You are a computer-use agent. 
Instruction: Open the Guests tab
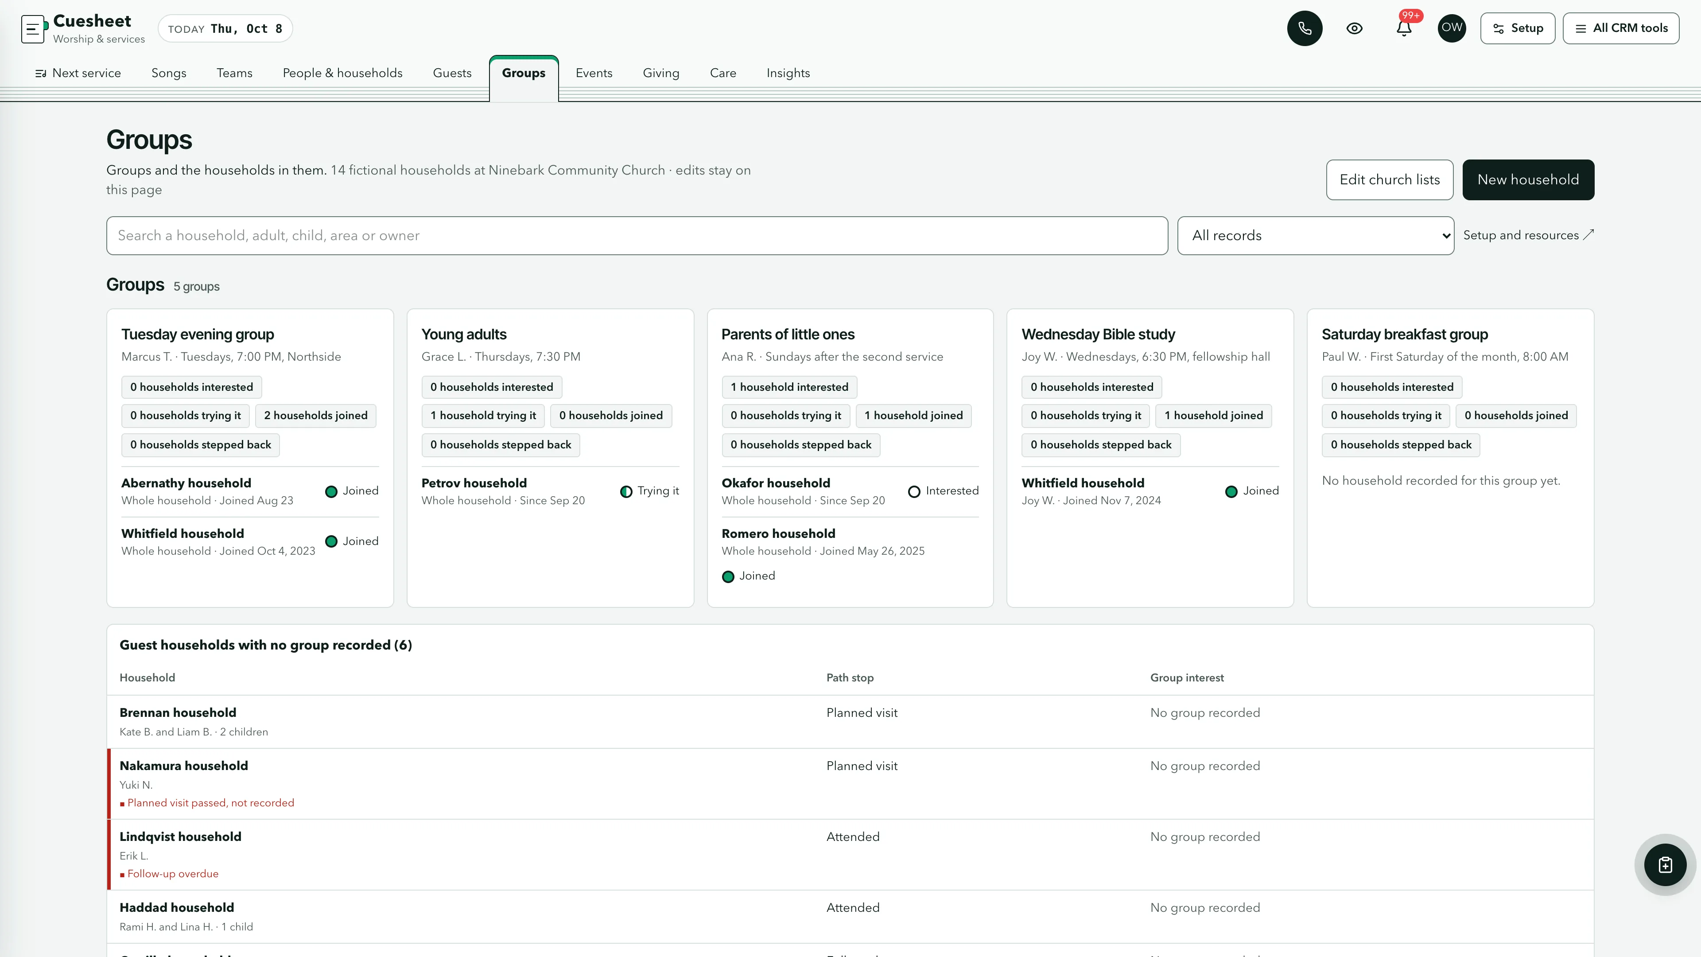tap(452, 73)
